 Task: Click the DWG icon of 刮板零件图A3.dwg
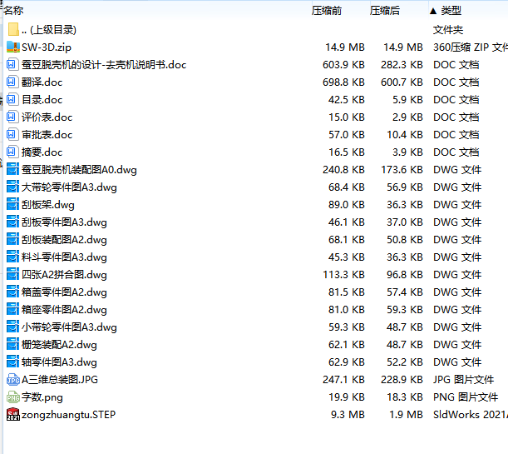tap(13, 222)
